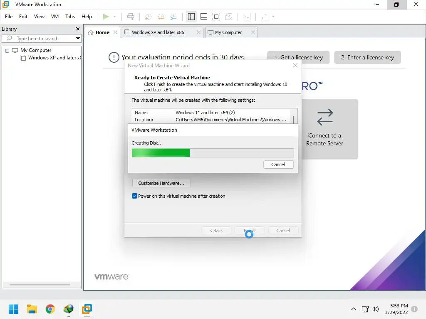Click the Customize Hardware button
The width and height of the screenshot is (426, 319).
pyautogui.click(x=161, y=183)
